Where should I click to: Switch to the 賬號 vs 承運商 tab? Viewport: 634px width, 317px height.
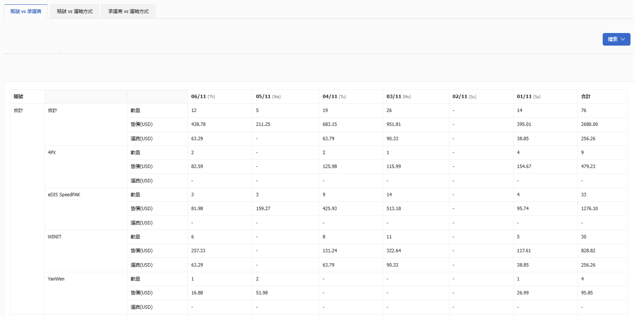[26, 11]
